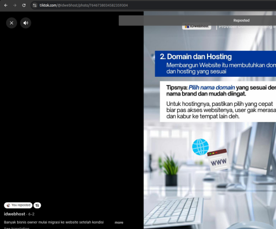Mute the post's sound with the speaker icon

[25, 23]
